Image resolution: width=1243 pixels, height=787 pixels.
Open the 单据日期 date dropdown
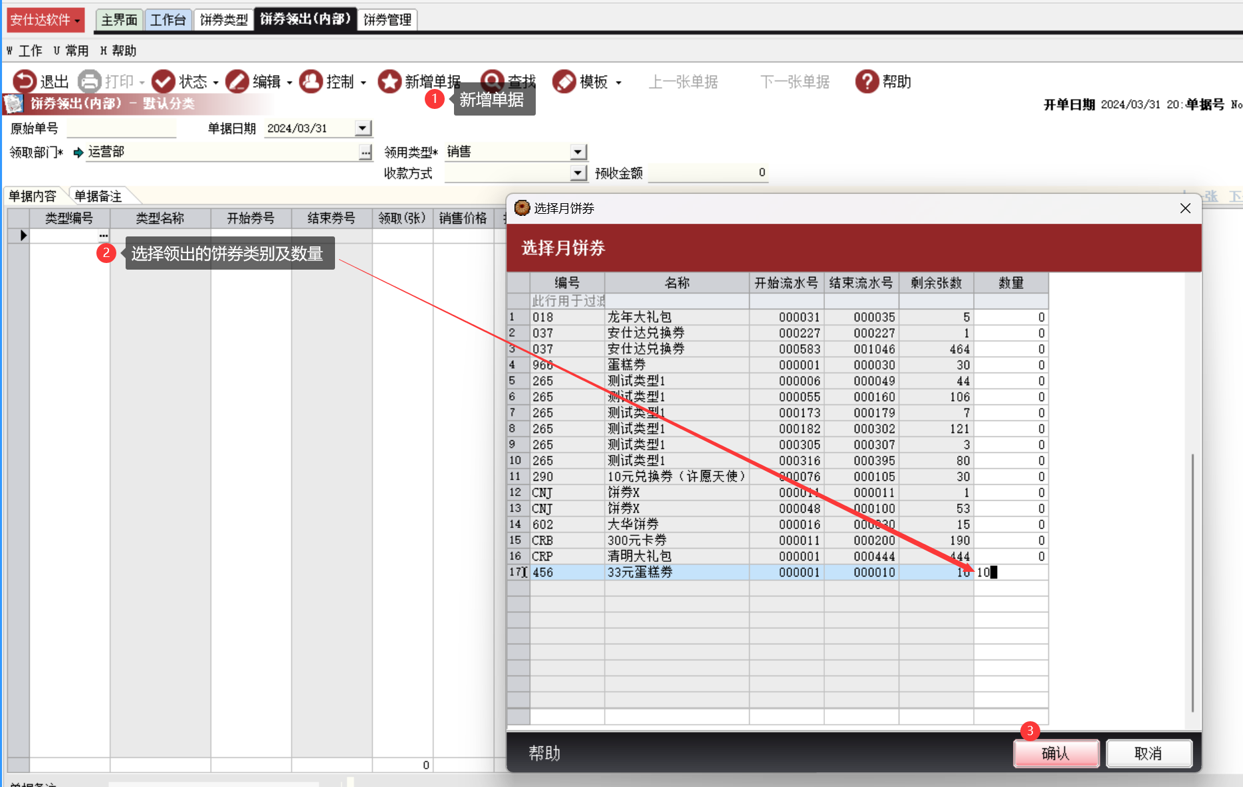click(x=362, y=128)
